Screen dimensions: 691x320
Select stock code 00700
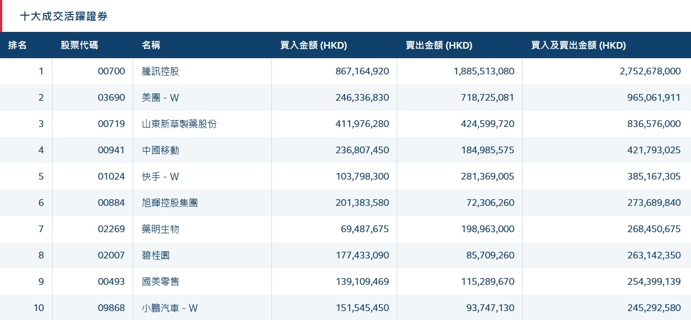point(111,71)
